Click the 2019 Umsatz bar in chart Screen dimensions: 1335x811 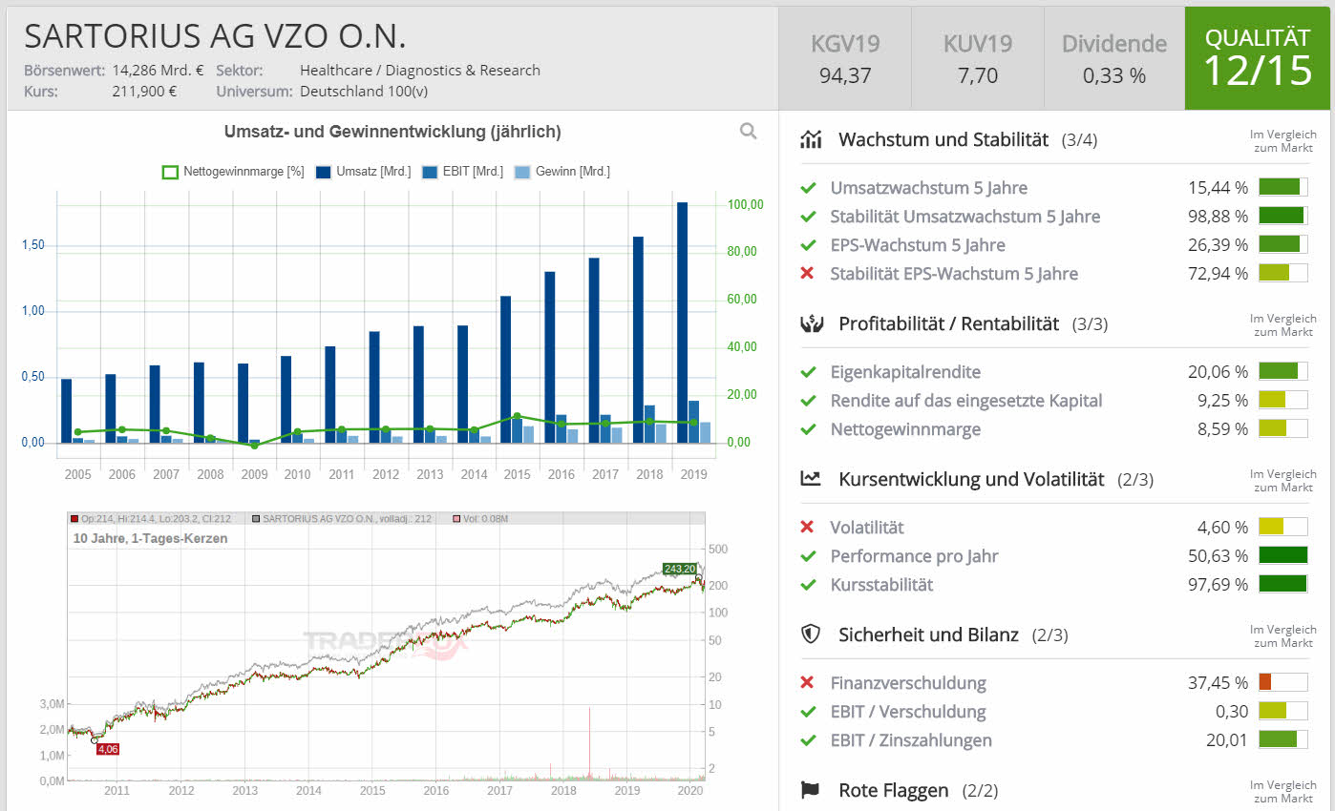pos(682,322)
